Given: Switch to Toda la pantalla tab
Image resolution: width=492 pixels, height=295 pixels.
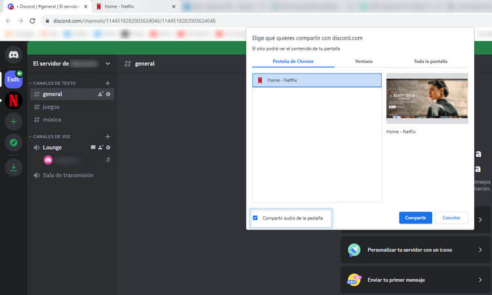Looking at the screenshot, I should point(430,61).
